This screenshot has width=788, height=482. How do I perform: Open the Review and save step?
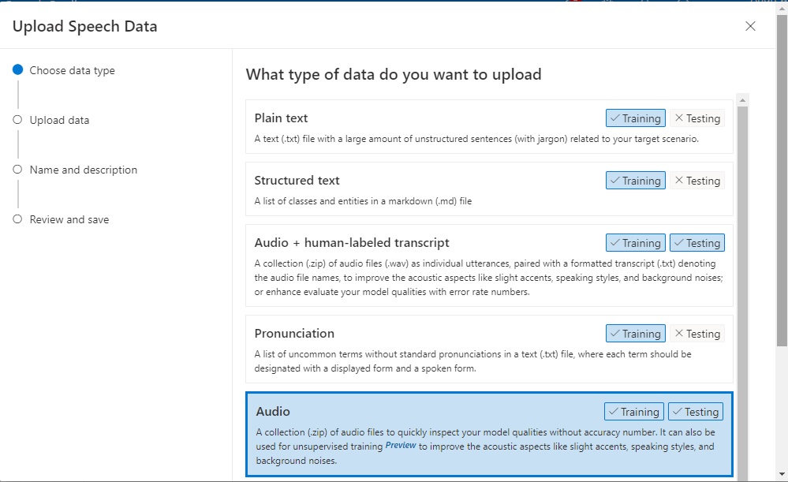[x=69, y=219]
